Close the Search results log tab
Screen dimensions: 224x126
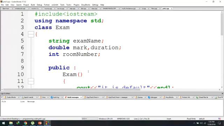pos(37,97)
